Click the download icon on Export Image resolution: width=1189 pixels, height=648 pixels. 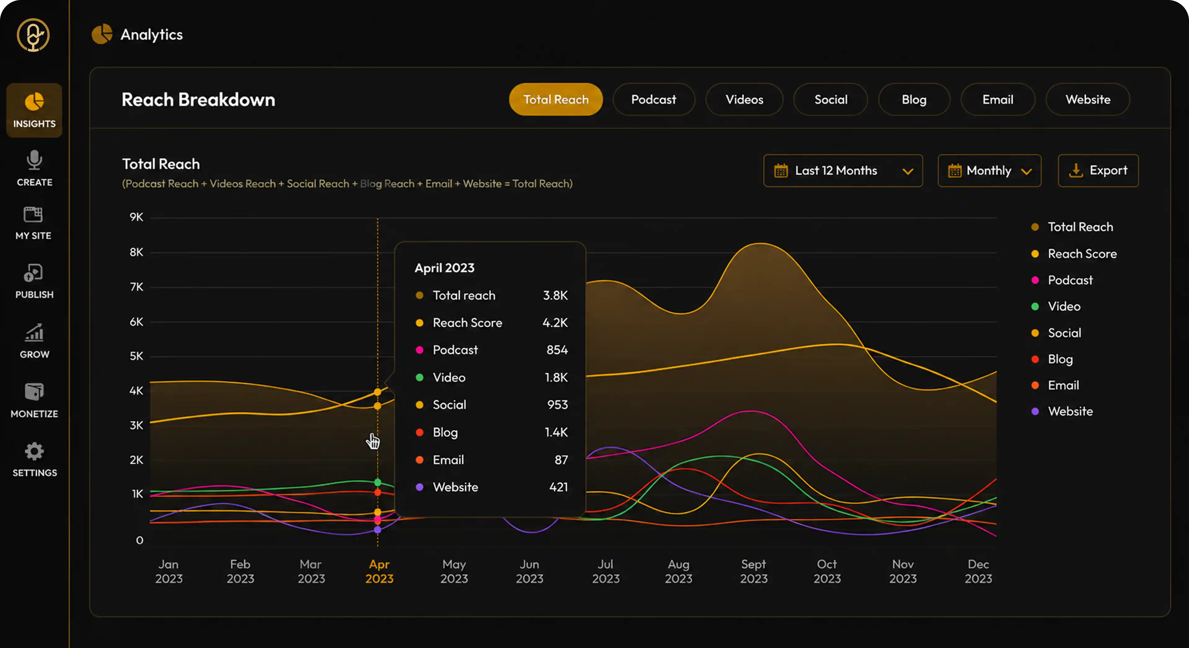point(1076,170)
